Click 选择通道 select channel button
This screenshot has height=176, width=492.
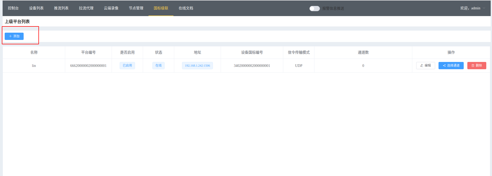(x=451, y=66)
